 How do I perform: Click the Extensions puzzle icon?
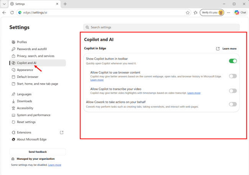pyautogui.click(x=13, y=132)
